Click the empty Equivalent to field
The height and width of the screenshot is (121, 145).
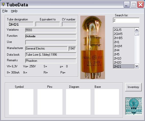point(48,24)
